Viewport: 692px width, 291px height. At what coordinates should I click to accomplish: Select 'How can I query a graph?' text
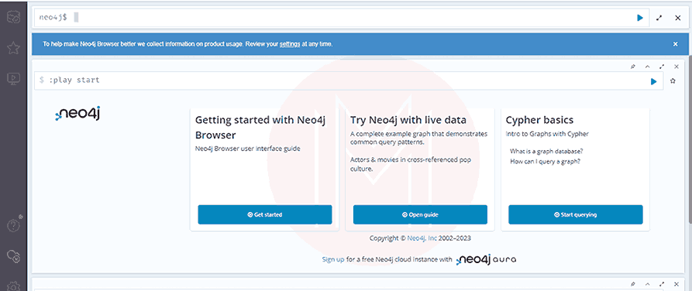coord(545,162)
